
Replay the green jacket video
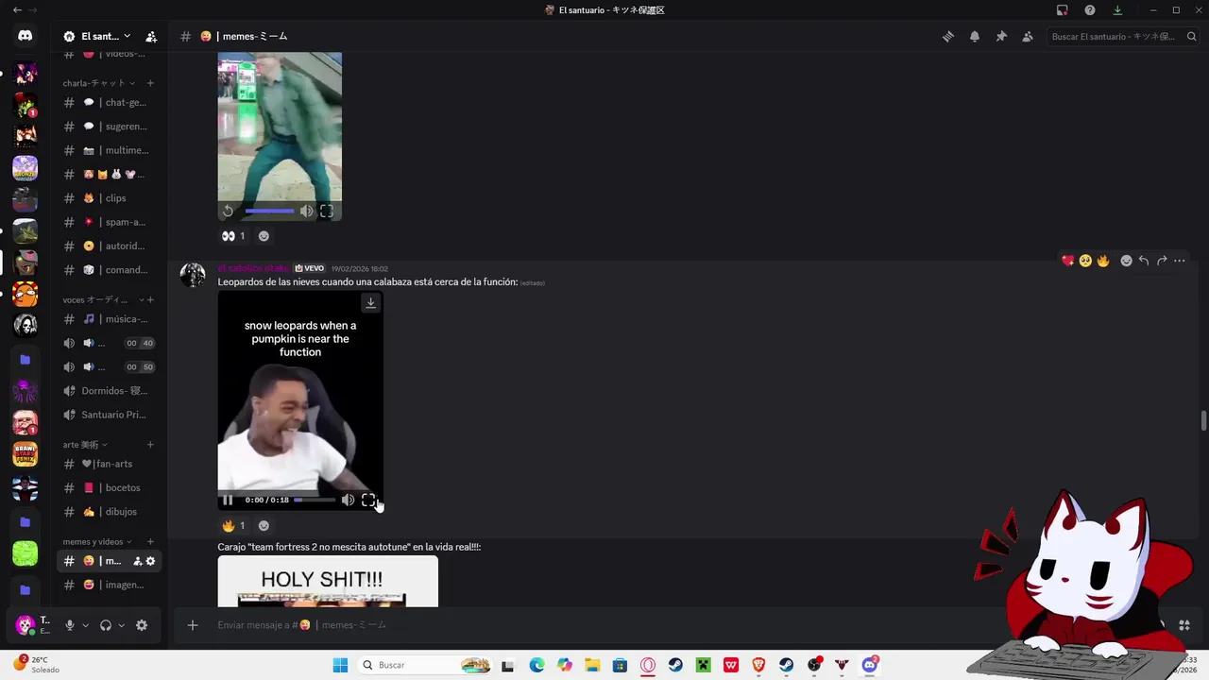tap(228, 212)
